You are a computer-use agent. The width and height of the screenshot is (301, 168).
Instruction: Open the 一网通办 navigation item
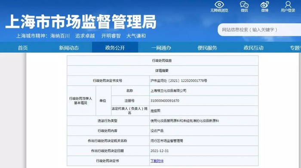point(161,48)
